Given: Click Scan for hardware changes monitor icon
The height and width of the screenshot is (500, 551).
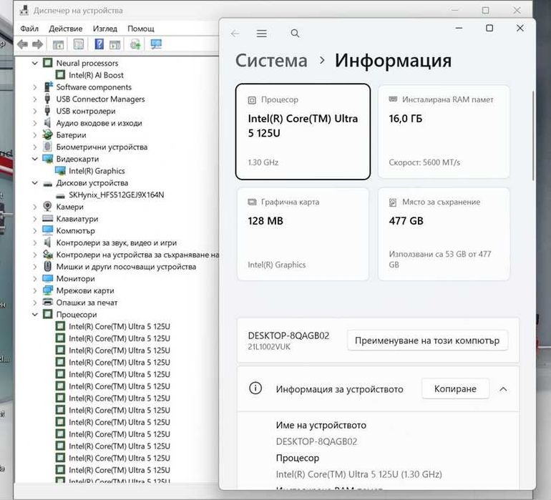Looking at the screenshot, I should (156, 44).
